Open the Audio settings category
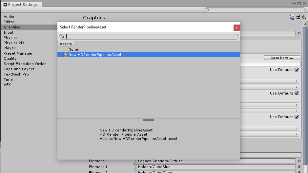 (x=9, y=17)
